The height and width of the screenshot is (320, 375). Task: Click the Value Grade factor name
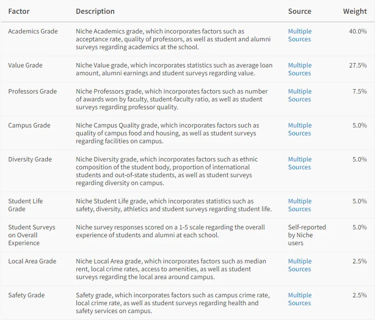tap(25, 65)
